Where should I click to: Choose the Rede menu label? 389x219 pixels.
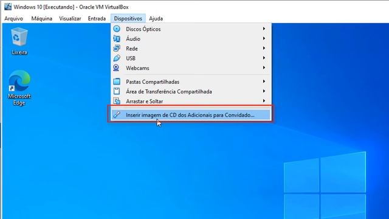click(x=132, y=49)
